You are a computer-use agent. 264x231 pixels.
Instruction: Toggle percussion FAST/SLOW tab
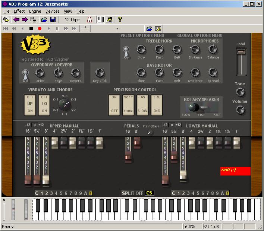[142, 105]
